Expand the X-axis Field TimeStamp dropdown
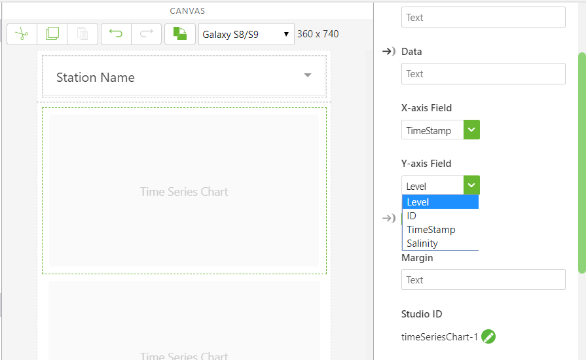The width and height of the screenshot is (586, 360). click(471, 130)
